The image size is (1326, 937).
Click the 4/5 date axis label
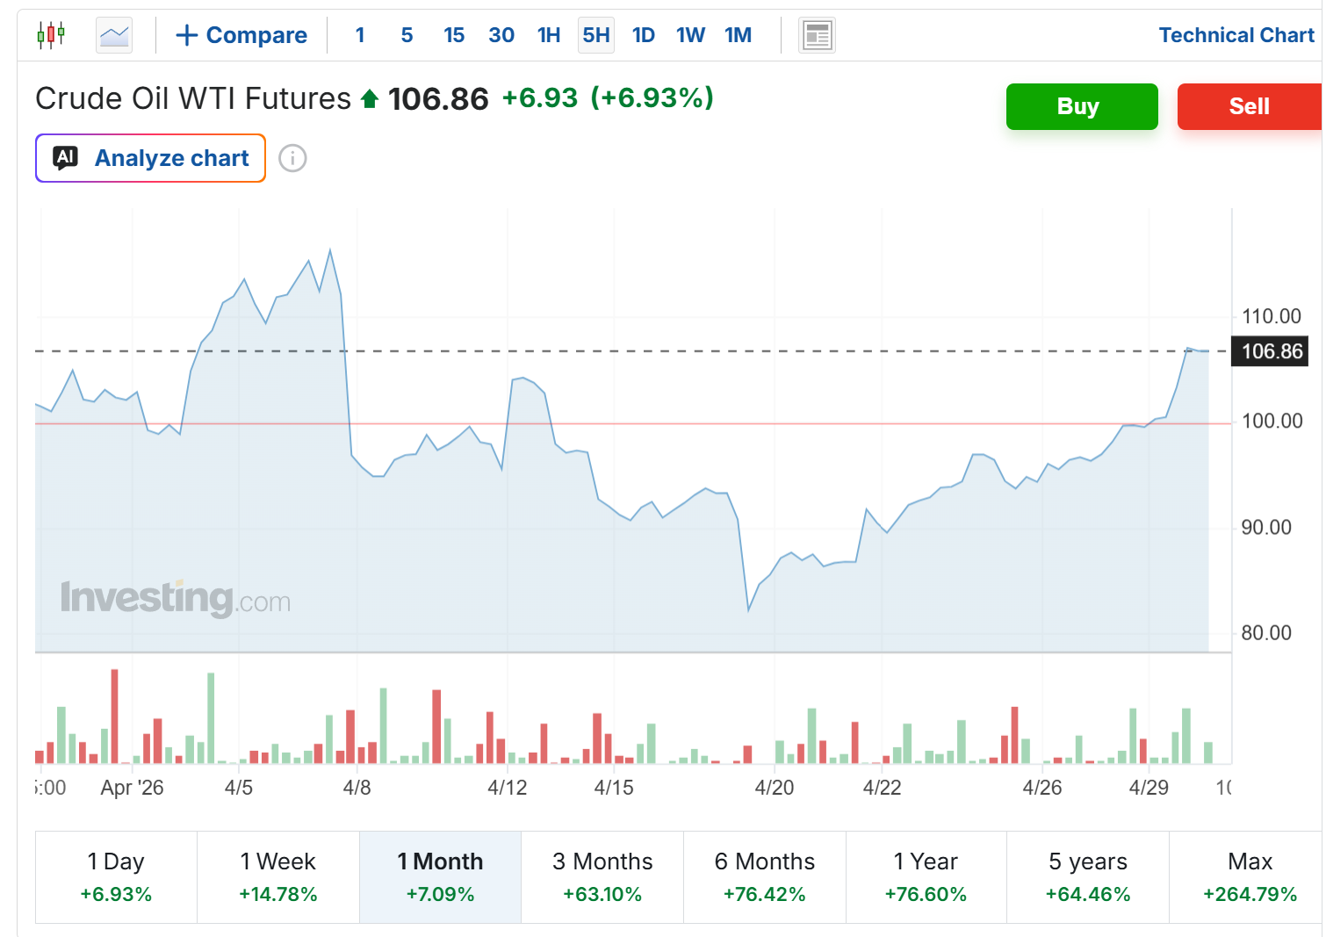pos(239,788)
